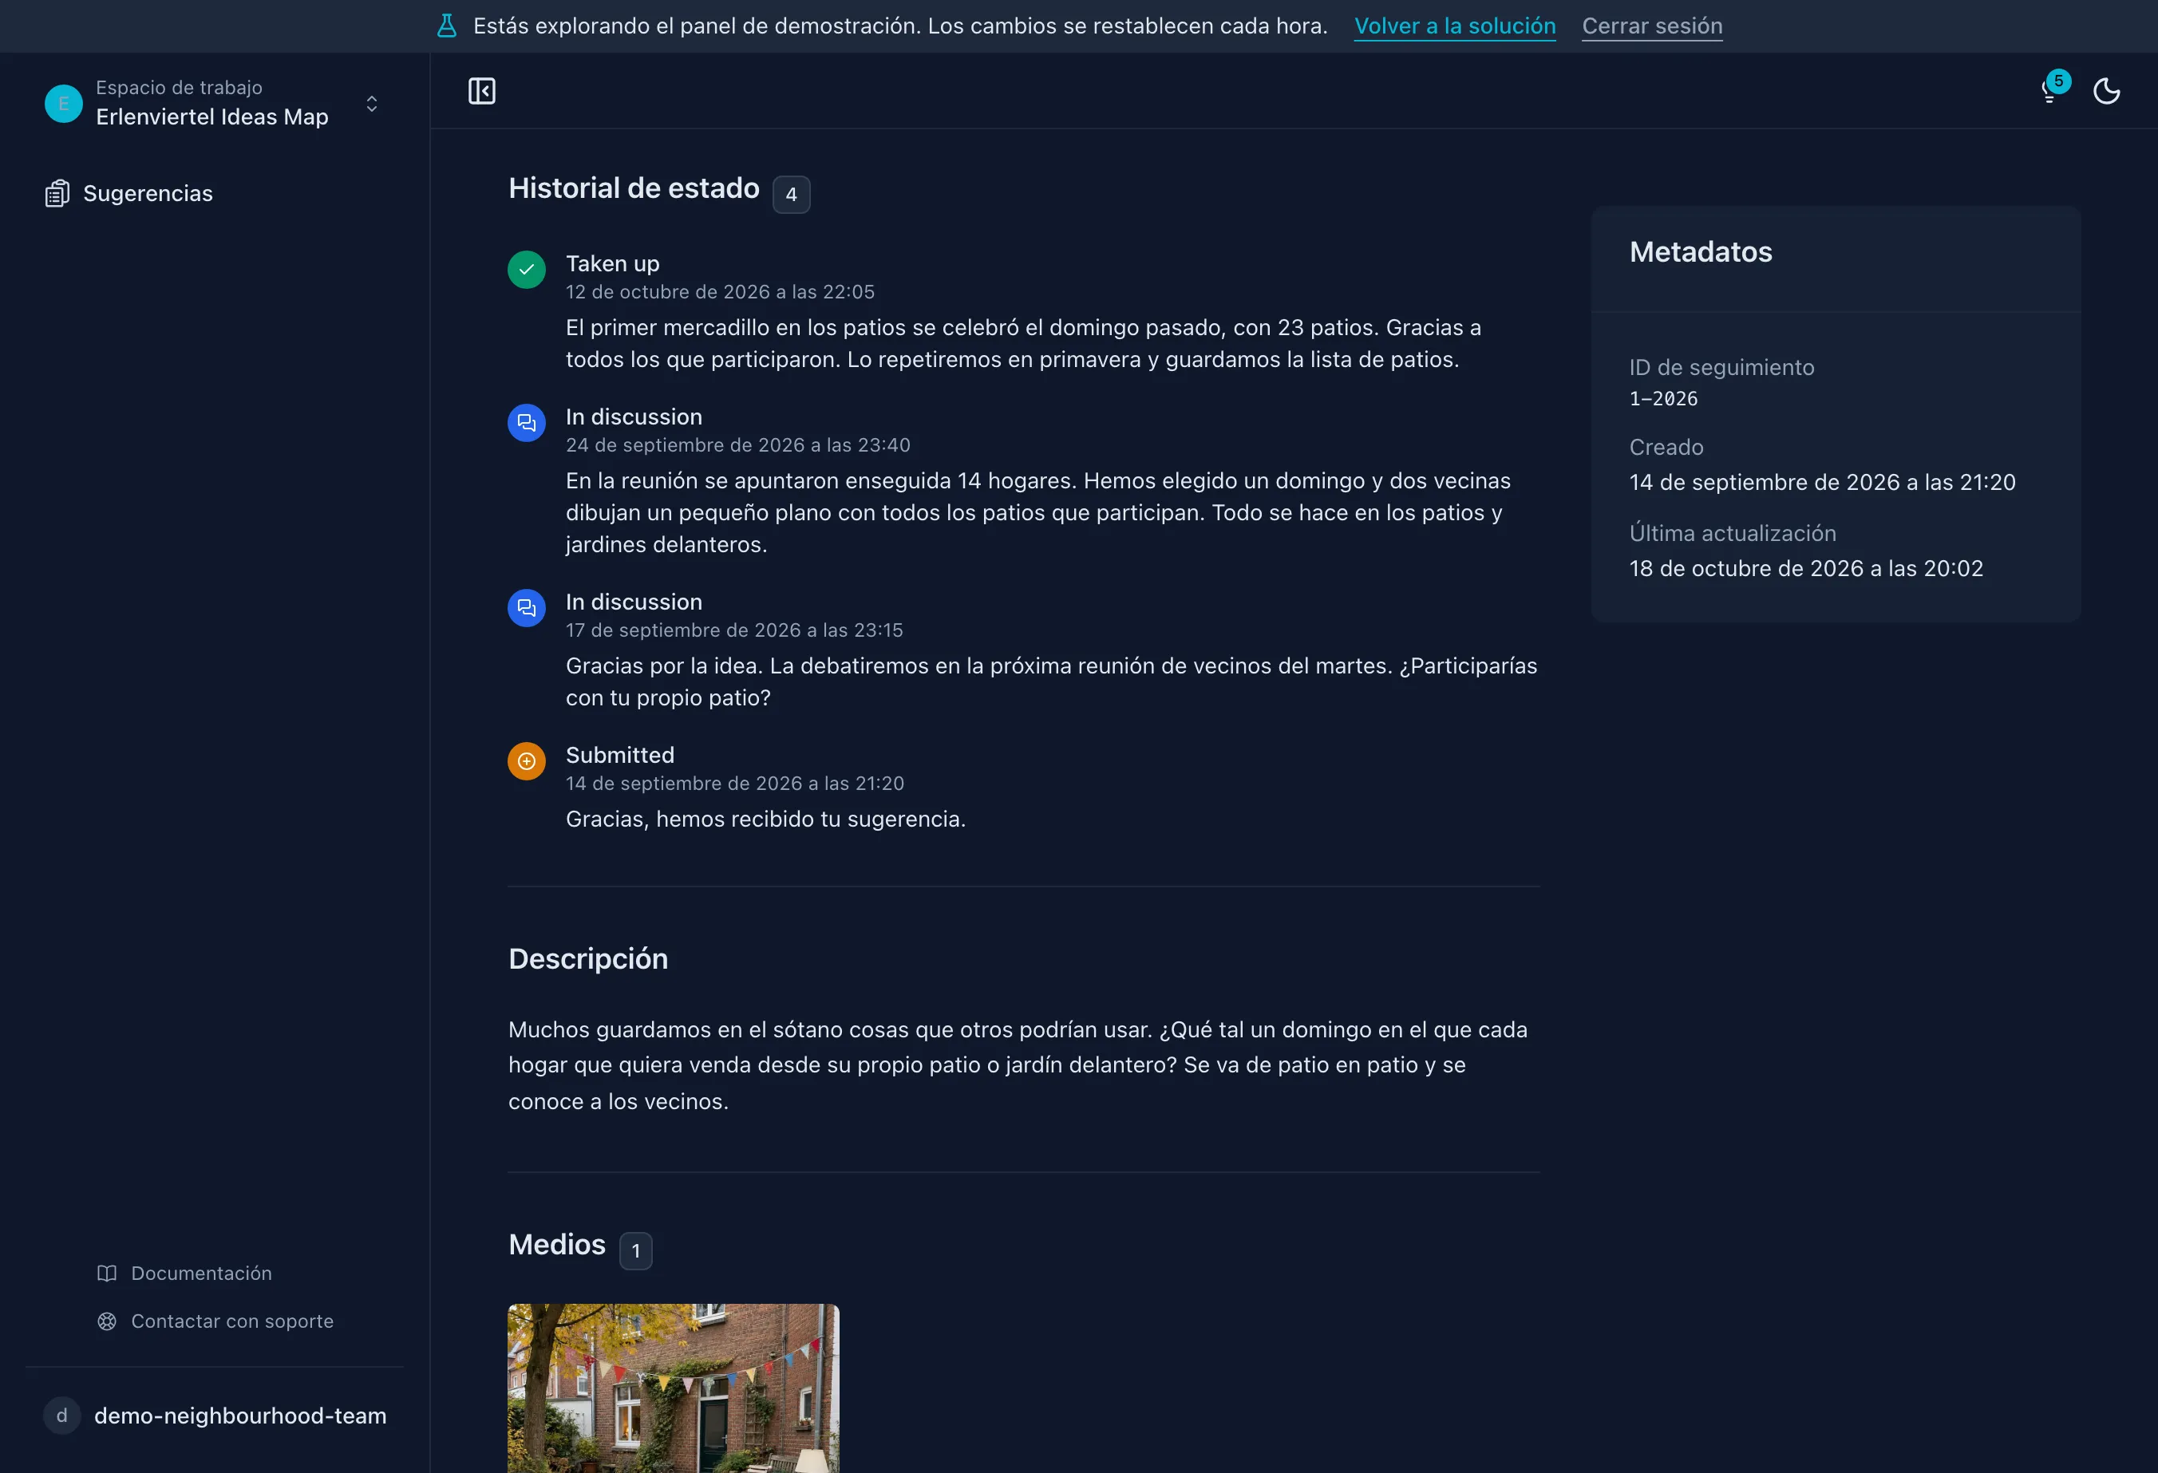The image size is (2158, 1473).
Task: Click 'Cerrar sesión' link
Action: tap(1652, 26)
